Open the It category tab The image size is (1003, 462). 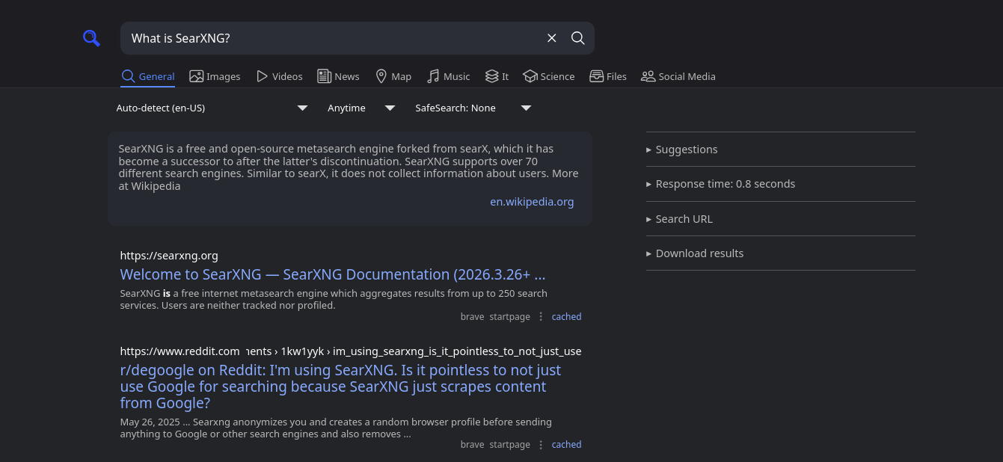(x=497, y=76)
